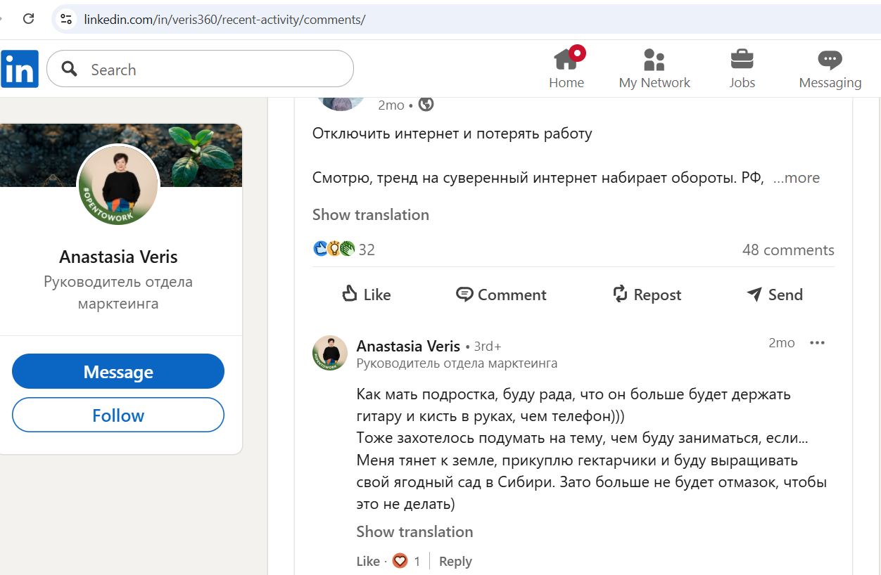Open the My Network icon
Image resolution: width=881 pixels, height=575 pixels.
[x=654, y=60]
